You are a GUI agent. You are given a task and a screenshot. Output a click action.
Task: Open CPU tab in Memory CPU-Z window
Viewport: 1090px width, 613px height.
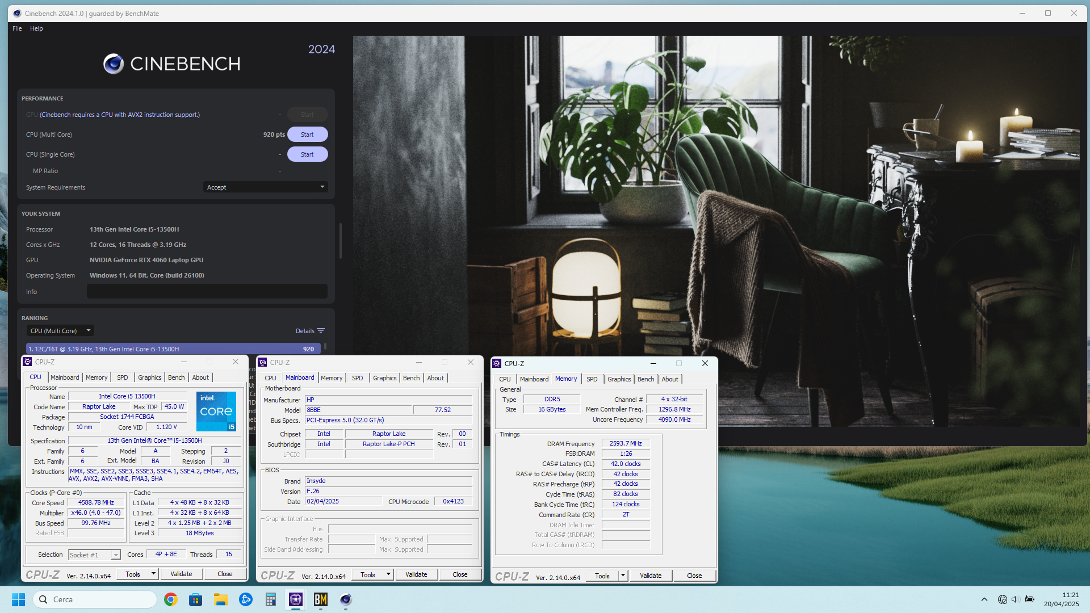[x=505, y=379]
